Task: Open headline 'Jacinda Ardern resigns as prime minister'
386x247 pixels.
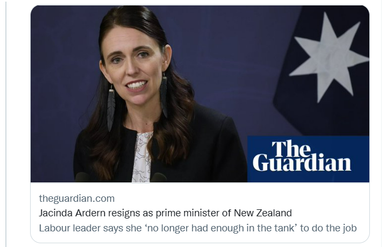Action: coord(165,213)
